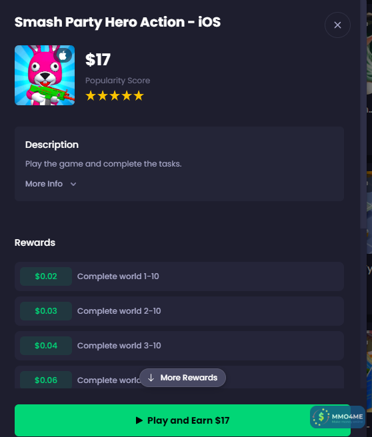Click the play triangle icon in green button
The height and width of the screenshot is (437, 372).
tap(139, 420)
